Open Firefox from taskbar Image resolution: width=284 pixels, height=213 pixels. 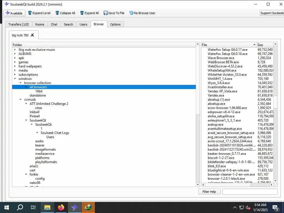61,207
